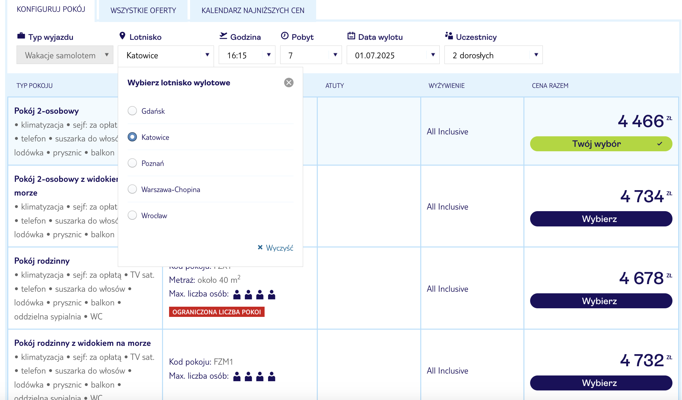Click the calendar icon beside Data wylotu
This screenshot has width=682, height=400.
tap(351, 36)
